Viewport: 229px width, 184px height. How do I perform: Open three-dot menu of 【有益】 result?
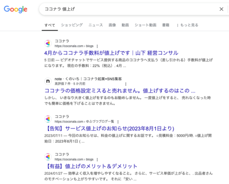pos(97,160)
